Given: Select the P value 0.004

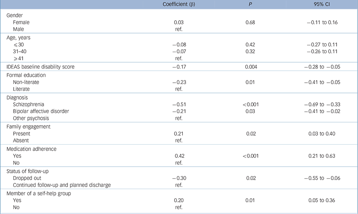Looking at the screenshot, I should (252, 66).
